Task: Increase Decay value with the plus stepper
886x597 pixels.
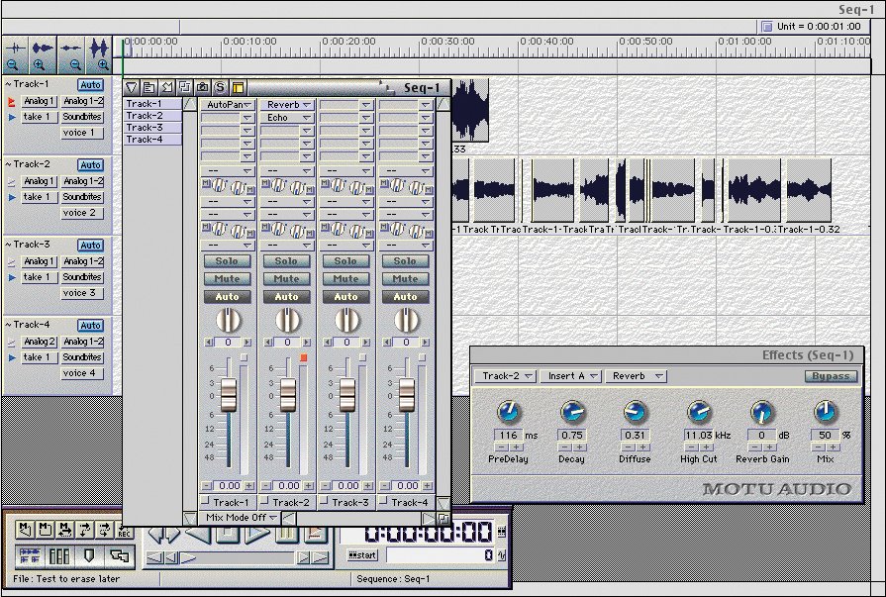Action: pyautogui.click(x=579, y=448)
